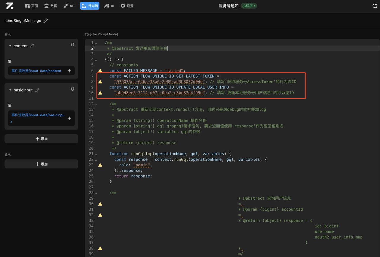Click the 事件流数据/input-data/basicInput value
The image size is (380, 257).
pyautogui.click(x=38, y=118)
